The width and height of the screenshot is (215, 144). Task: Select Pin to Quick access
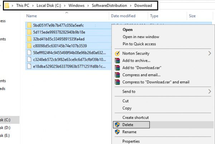pos(139,44)
